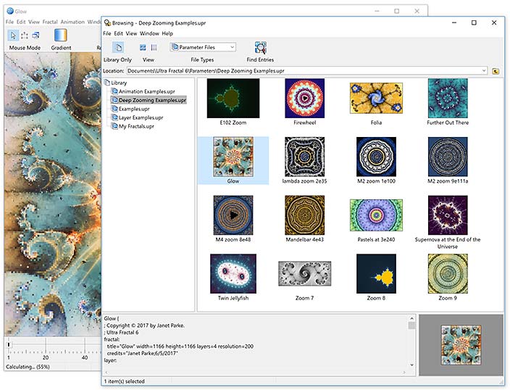Viewport: 510px width, 390px height.
Task: Click frame 20 on the Glow timeline
Action: pyautogui.click(x=46, y=357)
